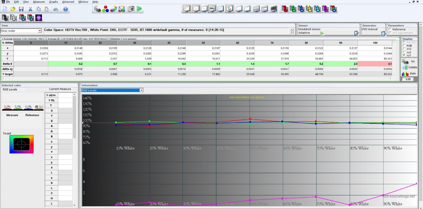
Task: Print using the printer icon
Action: [x=56, y=9]
